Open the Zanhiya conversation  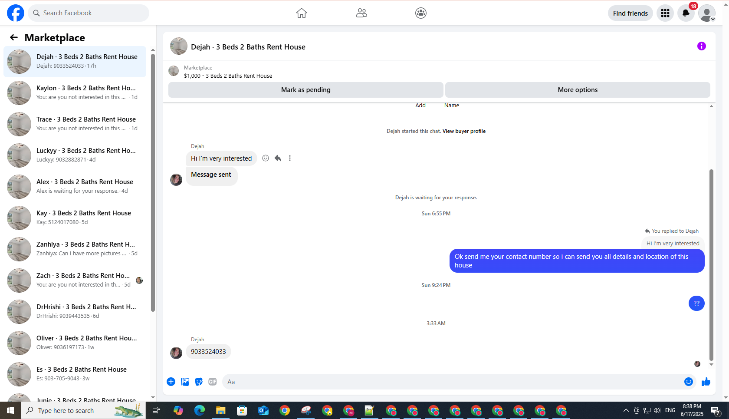click(75, 249)
